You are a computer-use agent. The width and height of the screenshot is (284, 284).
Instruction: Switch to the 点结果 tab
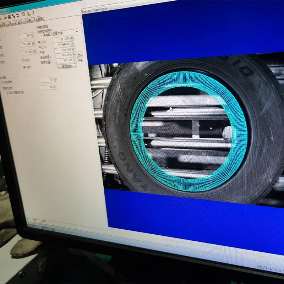coord(39,19)
